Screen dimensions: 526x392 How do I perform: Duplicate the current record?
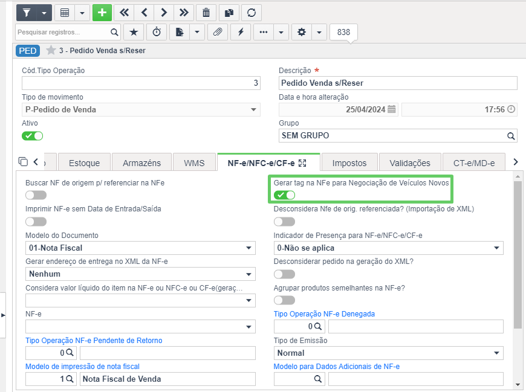tap(229, 13)
